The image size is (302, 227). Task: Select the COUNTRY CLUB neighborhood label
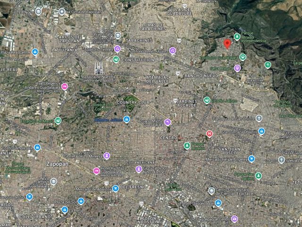(133, 103)
